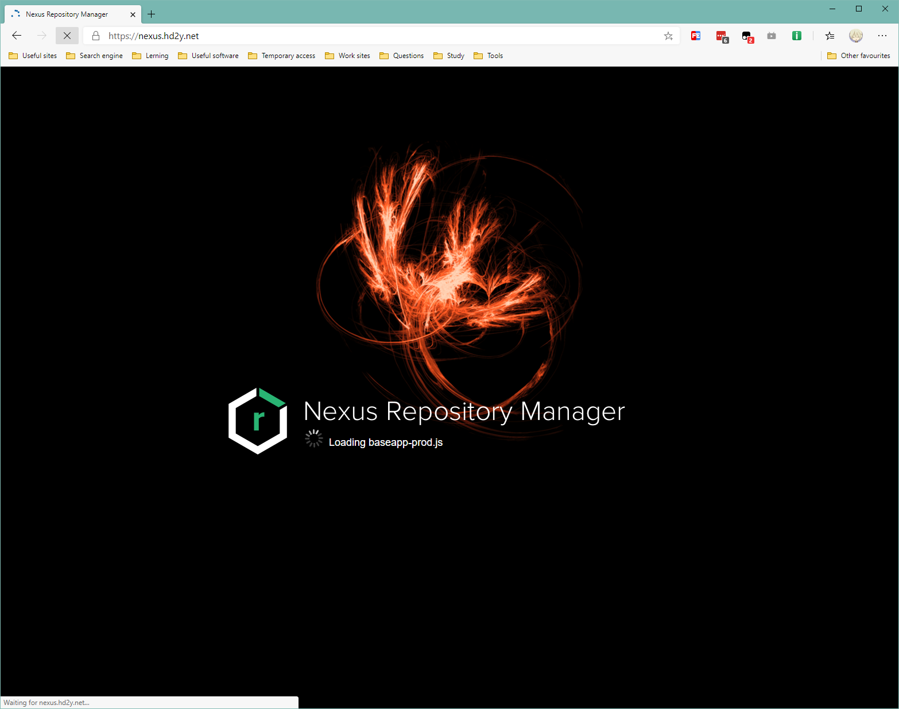Open a new browser tab
The height and width of the screenshot is (709, 899).
(152, 14)
